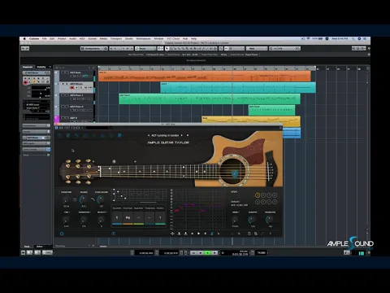Select previous preset arrow in Ample Guitar
This screenshot has height=293, width=390.
point(149,135)
